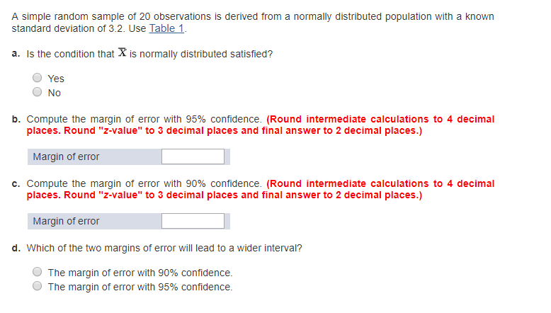The image size is (551, 313).
Task: Click the intro paragraph about 20 observations
Action: (x=253, y=16)
